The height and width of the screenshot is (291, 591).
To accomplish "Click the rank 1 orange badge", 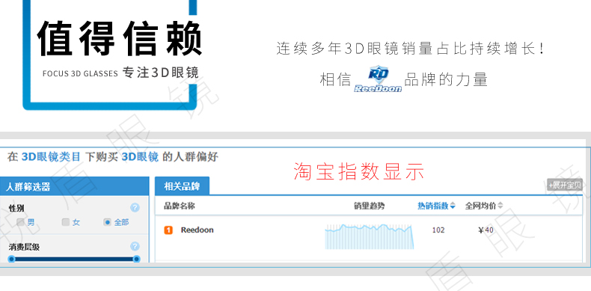I will pos(168,230).
